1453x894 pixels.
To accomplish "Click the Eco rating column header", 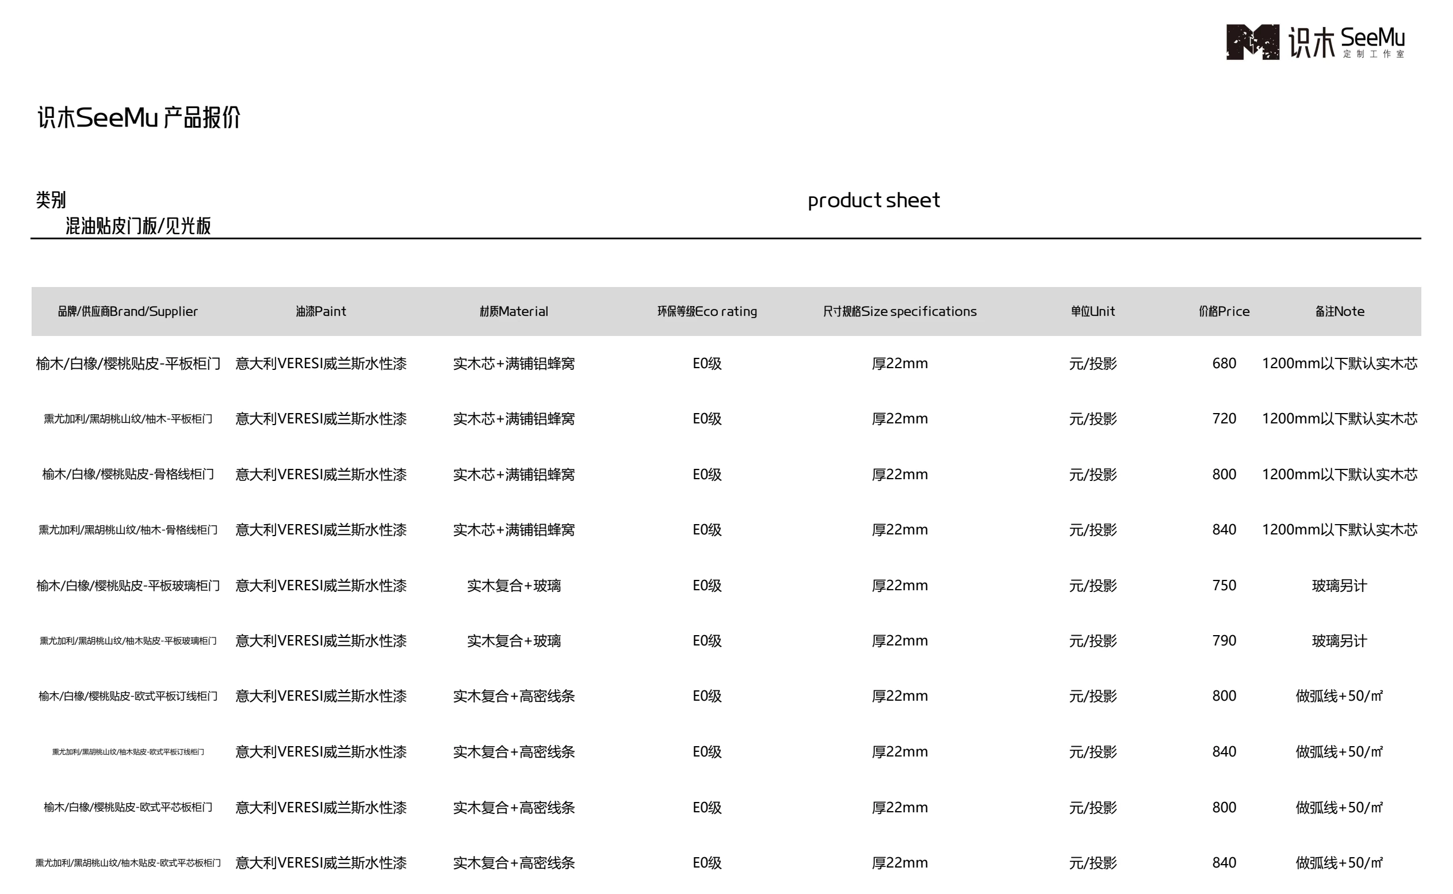I will coord(707,311).
